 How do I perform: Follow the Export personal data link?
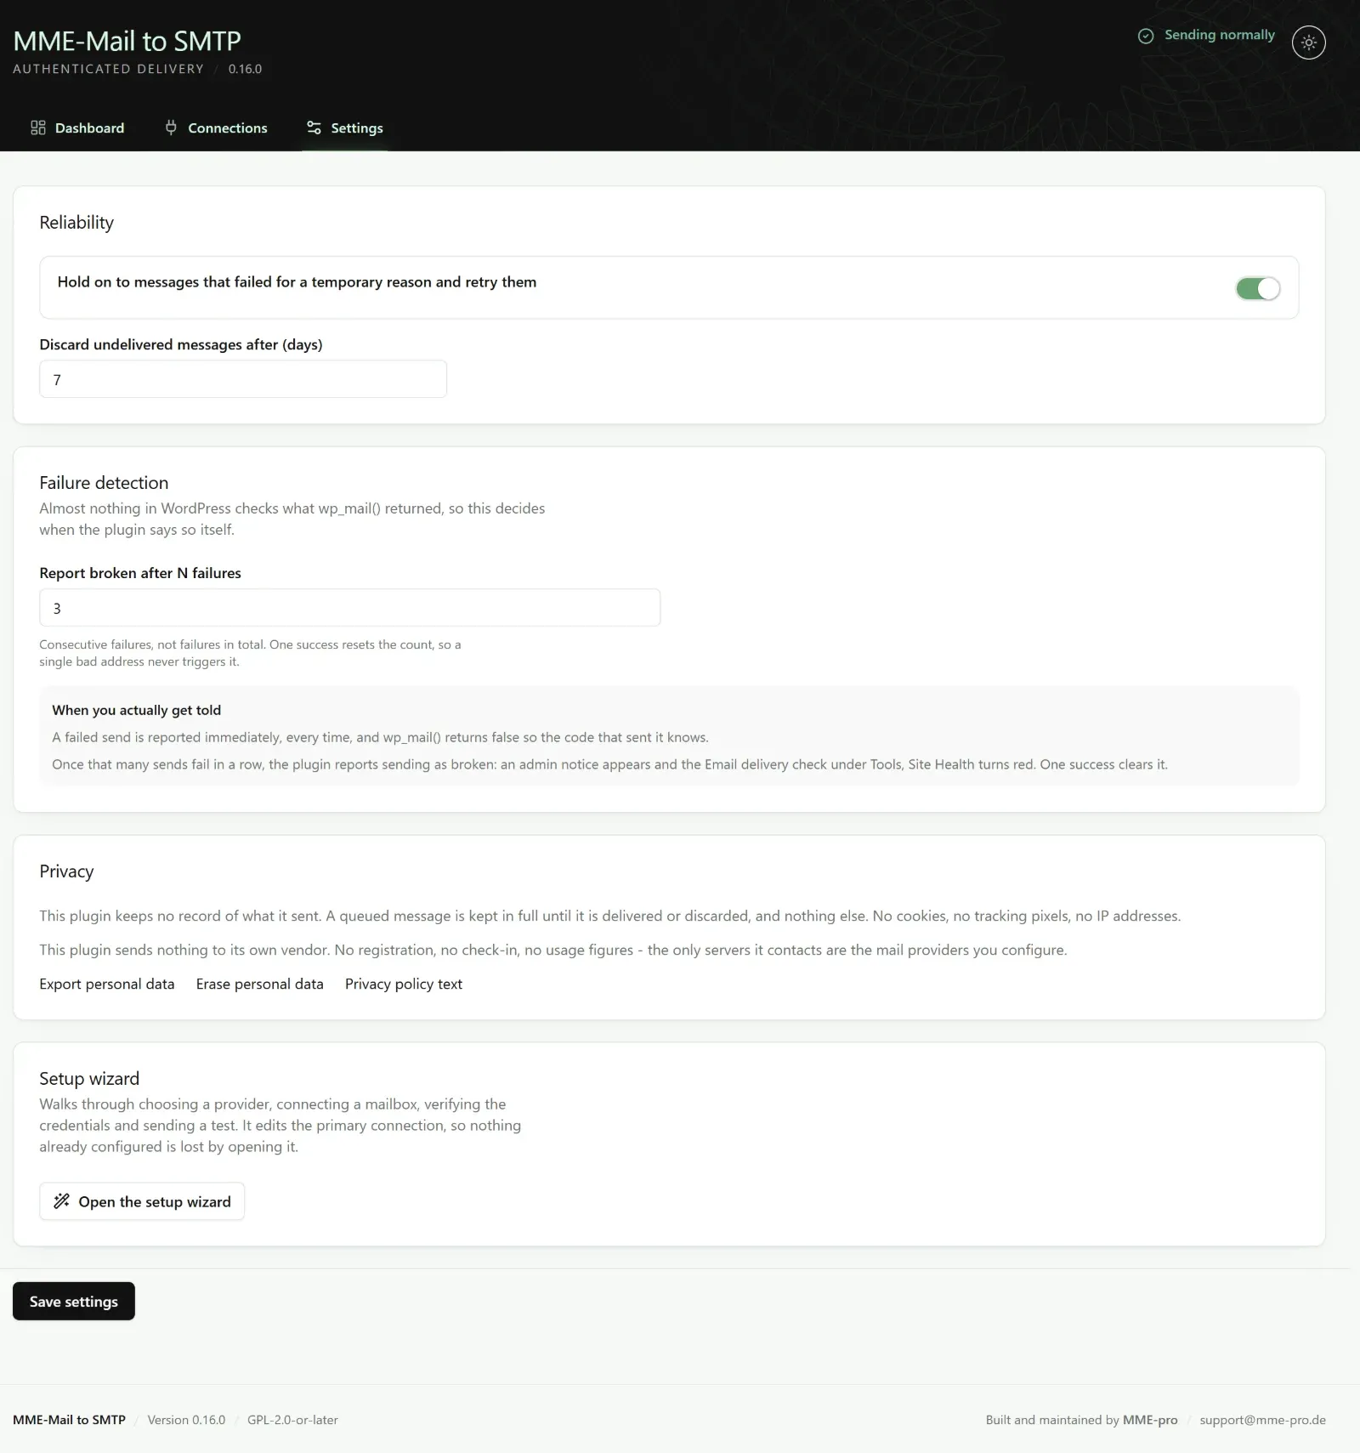coord(107,984)
